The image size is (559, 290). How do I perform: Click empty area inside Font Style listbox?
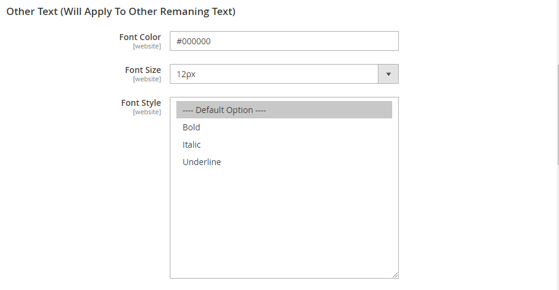pos(284,221)
